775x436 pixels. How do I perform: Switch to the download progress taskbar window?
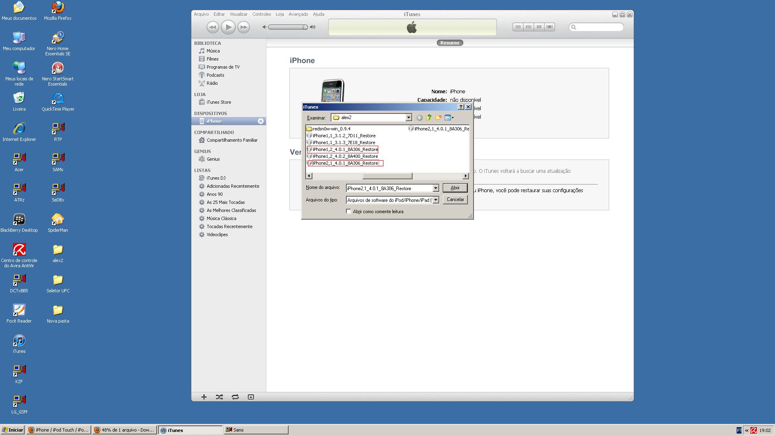pos(124,430)
